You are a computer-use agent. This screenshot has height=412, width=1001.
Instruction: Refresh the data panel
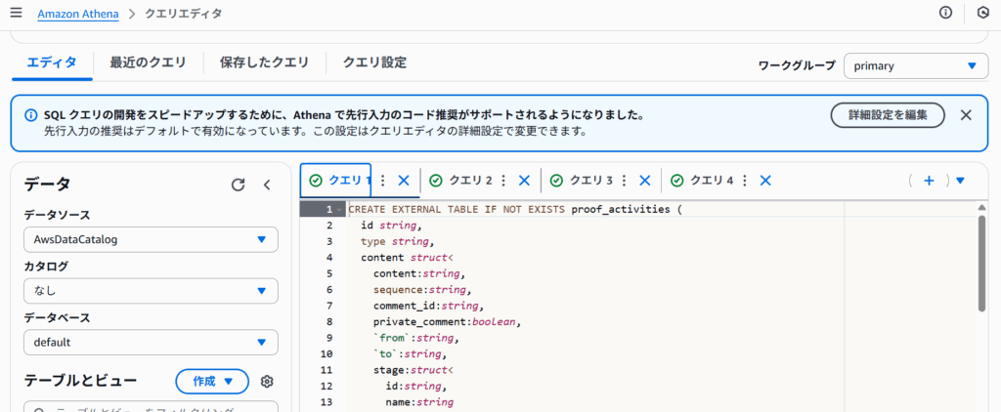click(x=238, y=185)
